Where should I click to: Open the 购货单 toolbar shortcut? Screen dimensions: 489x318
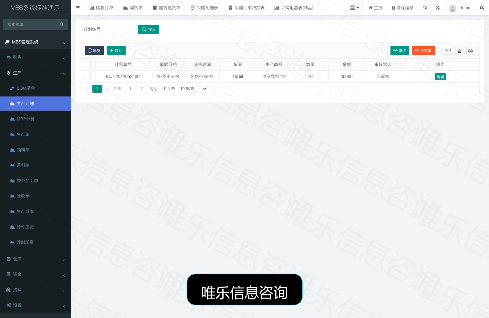pyautogui.click(x=133, y=8)
